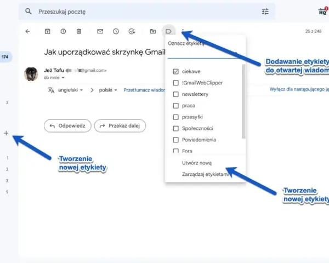Click sender name Jeż Tofu
The width and height of the screenshot is (329, 263).
[54, 70]
